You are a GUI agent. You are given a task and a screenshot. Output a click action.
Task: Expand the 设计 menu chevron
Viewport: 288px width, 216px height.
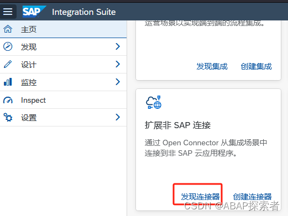[x=118, y=64]
